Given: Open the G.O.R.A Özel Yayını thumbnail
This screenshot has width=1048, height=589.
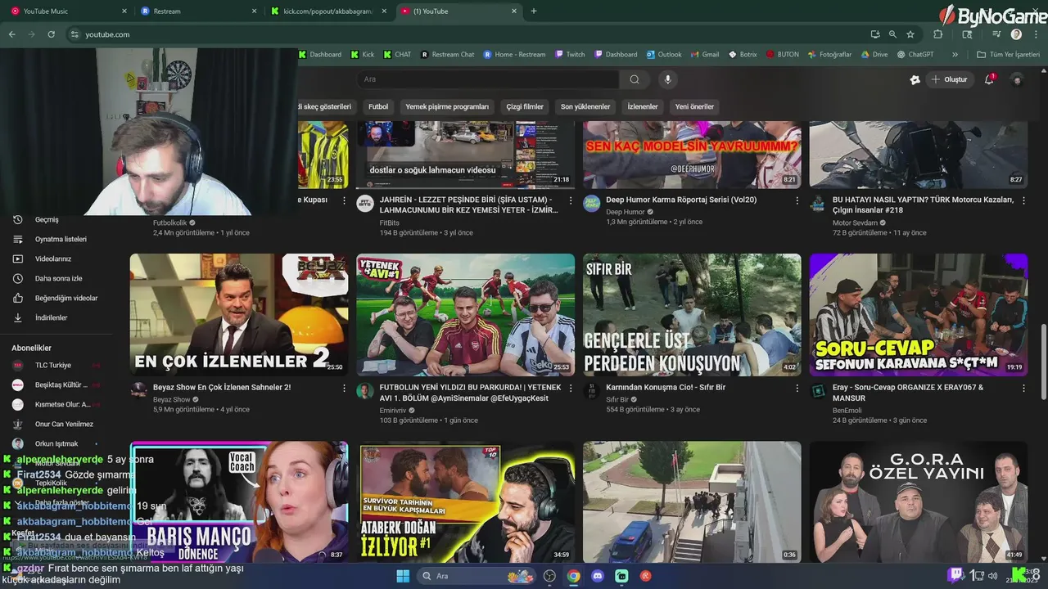Looking at the screenshot, I should (919, 501).
